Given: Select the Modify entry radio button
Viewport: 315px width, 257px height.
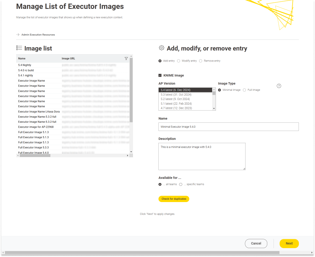Looking at the screenshot, I should click(x=178, y=61).
